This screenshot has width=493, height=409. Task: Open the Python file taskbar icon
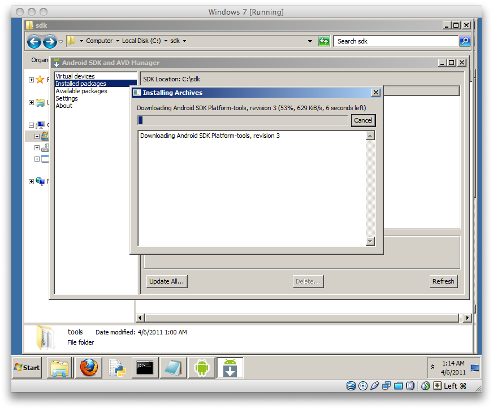117,368
